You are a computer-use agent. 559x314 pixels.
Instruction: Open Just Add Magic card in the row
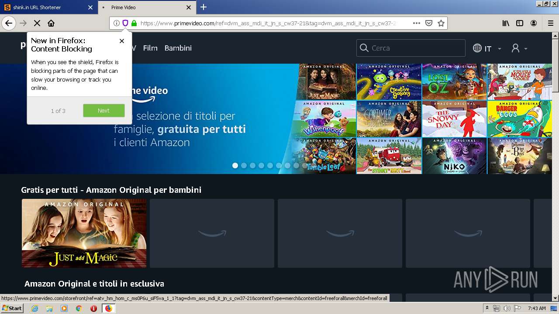click(x=84, y=233)
